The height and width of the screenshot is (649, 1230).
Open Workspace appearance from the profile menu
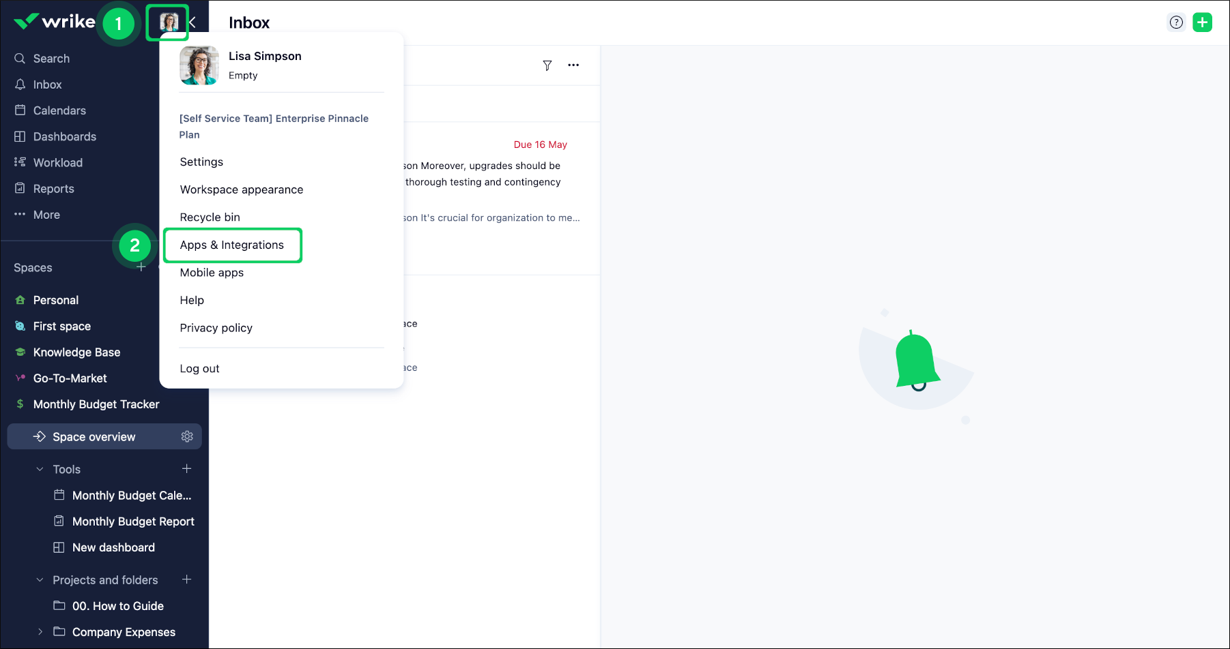tap(241, 190)
